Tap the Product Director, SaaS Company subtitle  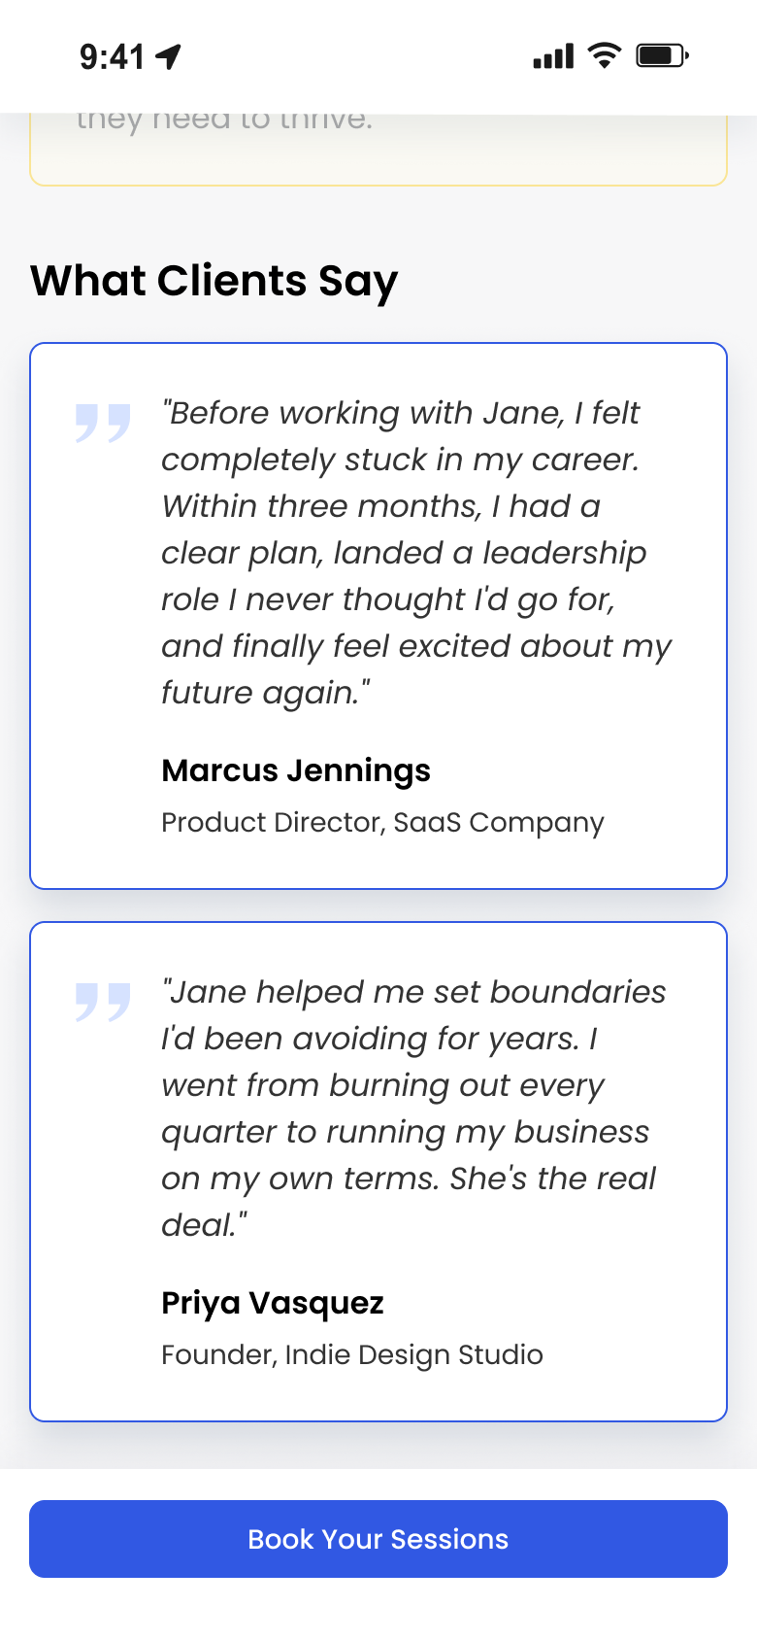[x=382, y=822]
